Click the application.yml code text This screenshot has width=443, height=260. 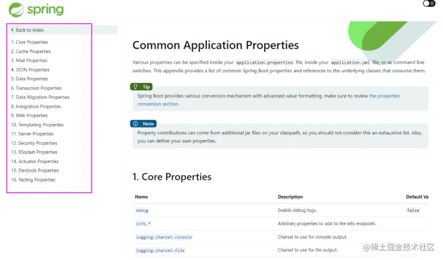click(x=350, y=62)
